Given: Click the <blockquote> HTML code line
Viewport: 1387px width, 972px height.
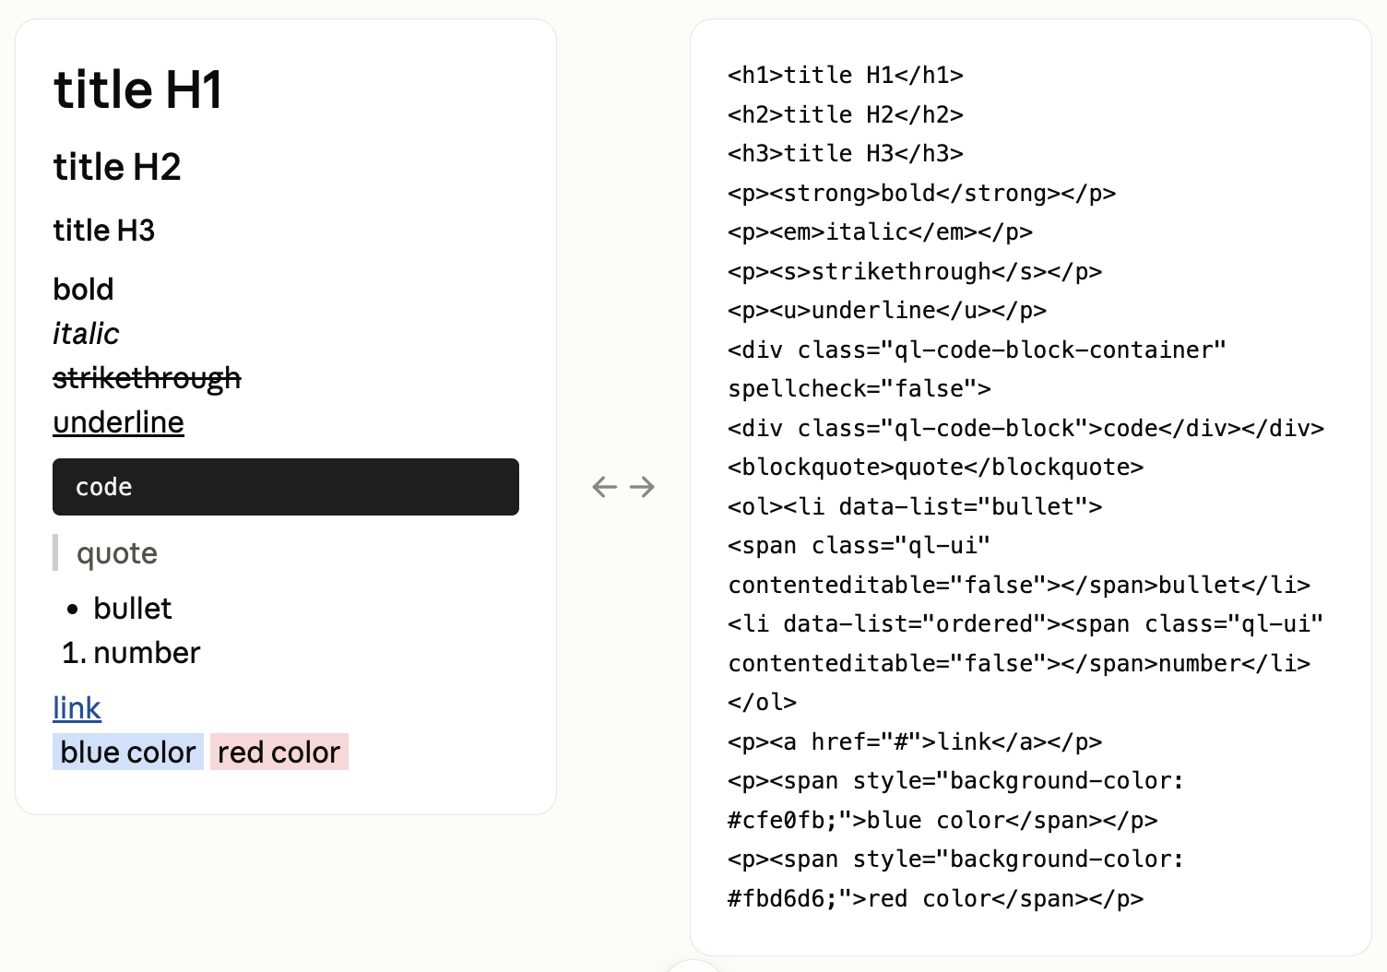Looking at the screenshot, I should click(936, 468).
